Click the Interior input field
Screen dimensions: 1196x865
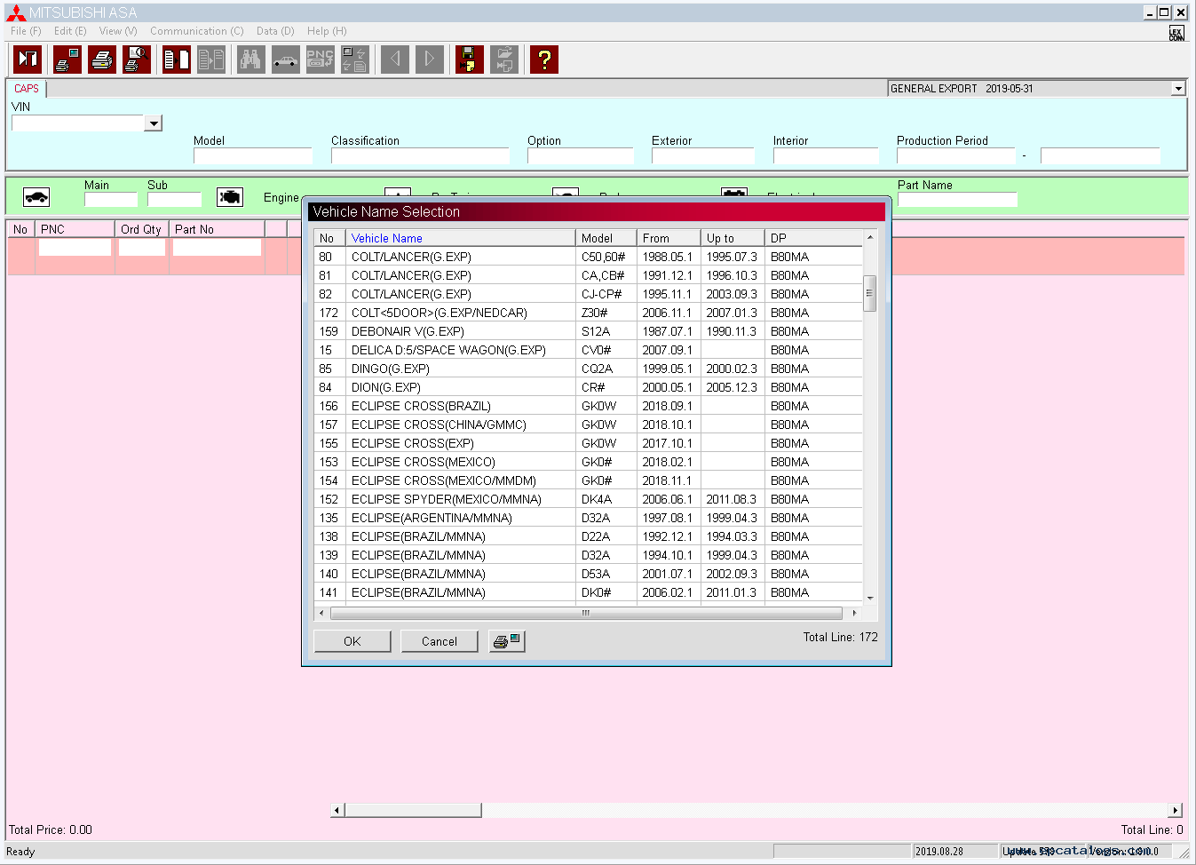click(x=826, y=156)
